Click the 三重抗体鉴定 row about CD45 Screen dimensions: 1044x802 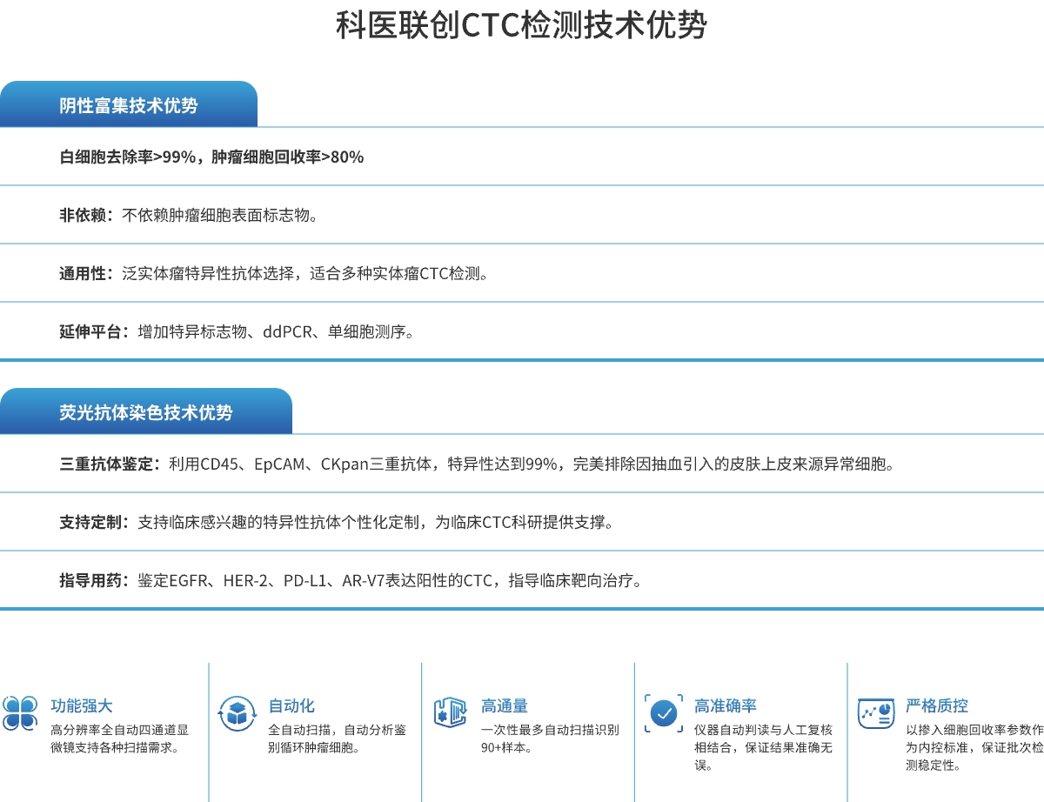pos(487,464)
